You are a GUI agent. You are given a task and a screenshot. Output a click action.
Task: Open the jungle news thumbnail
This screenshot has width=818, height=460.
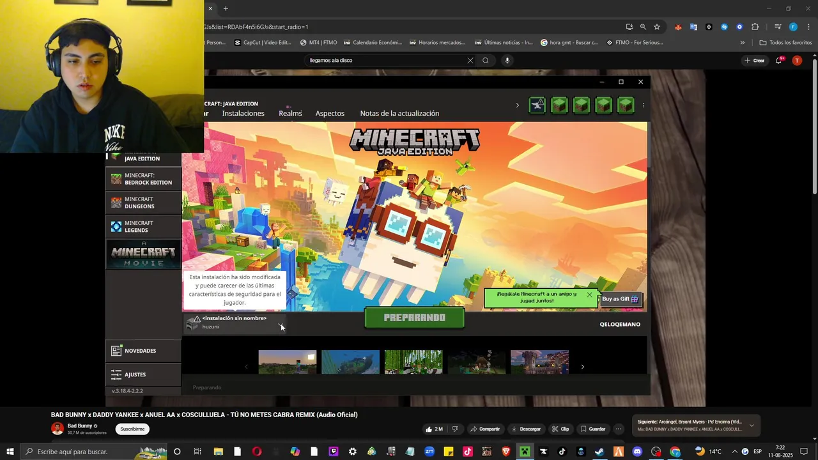pos(413,362)
